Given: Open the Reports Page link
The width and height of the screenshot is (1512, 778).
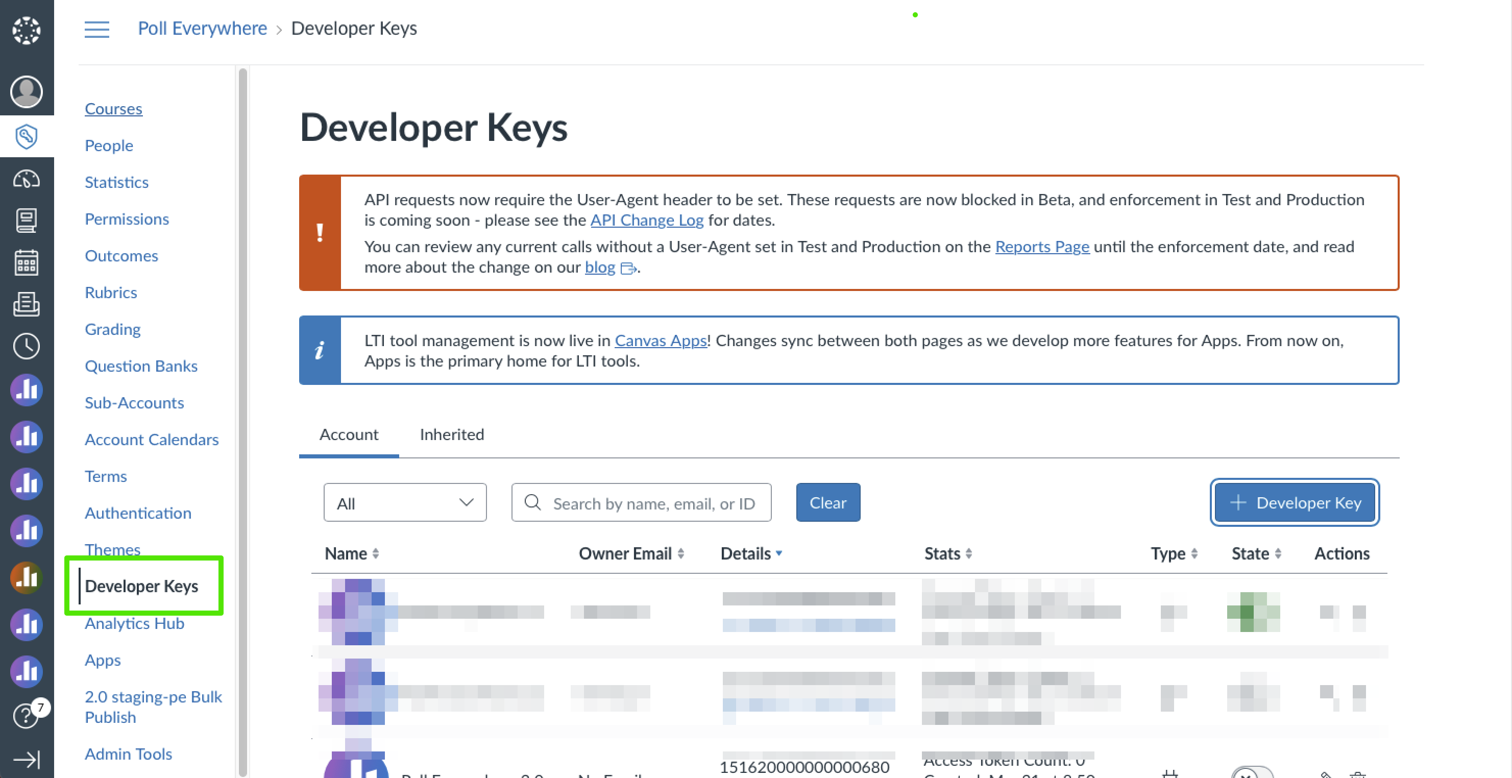Looking at the screenshot, I should pos(1042,247).
